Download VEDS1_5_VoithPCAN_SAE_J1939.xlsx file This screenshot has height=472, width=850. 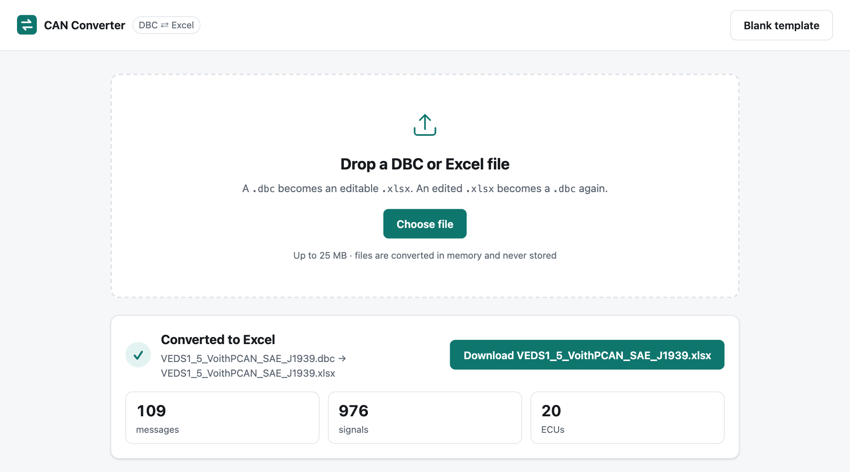pyautogui.click(x=587, y=355)
